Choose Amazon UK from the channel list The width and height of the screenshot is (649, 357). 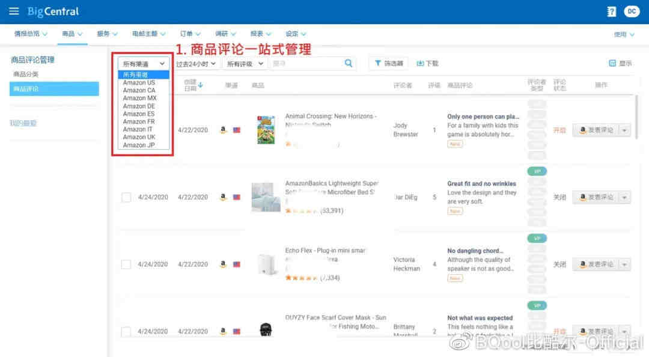click(139, 137)
